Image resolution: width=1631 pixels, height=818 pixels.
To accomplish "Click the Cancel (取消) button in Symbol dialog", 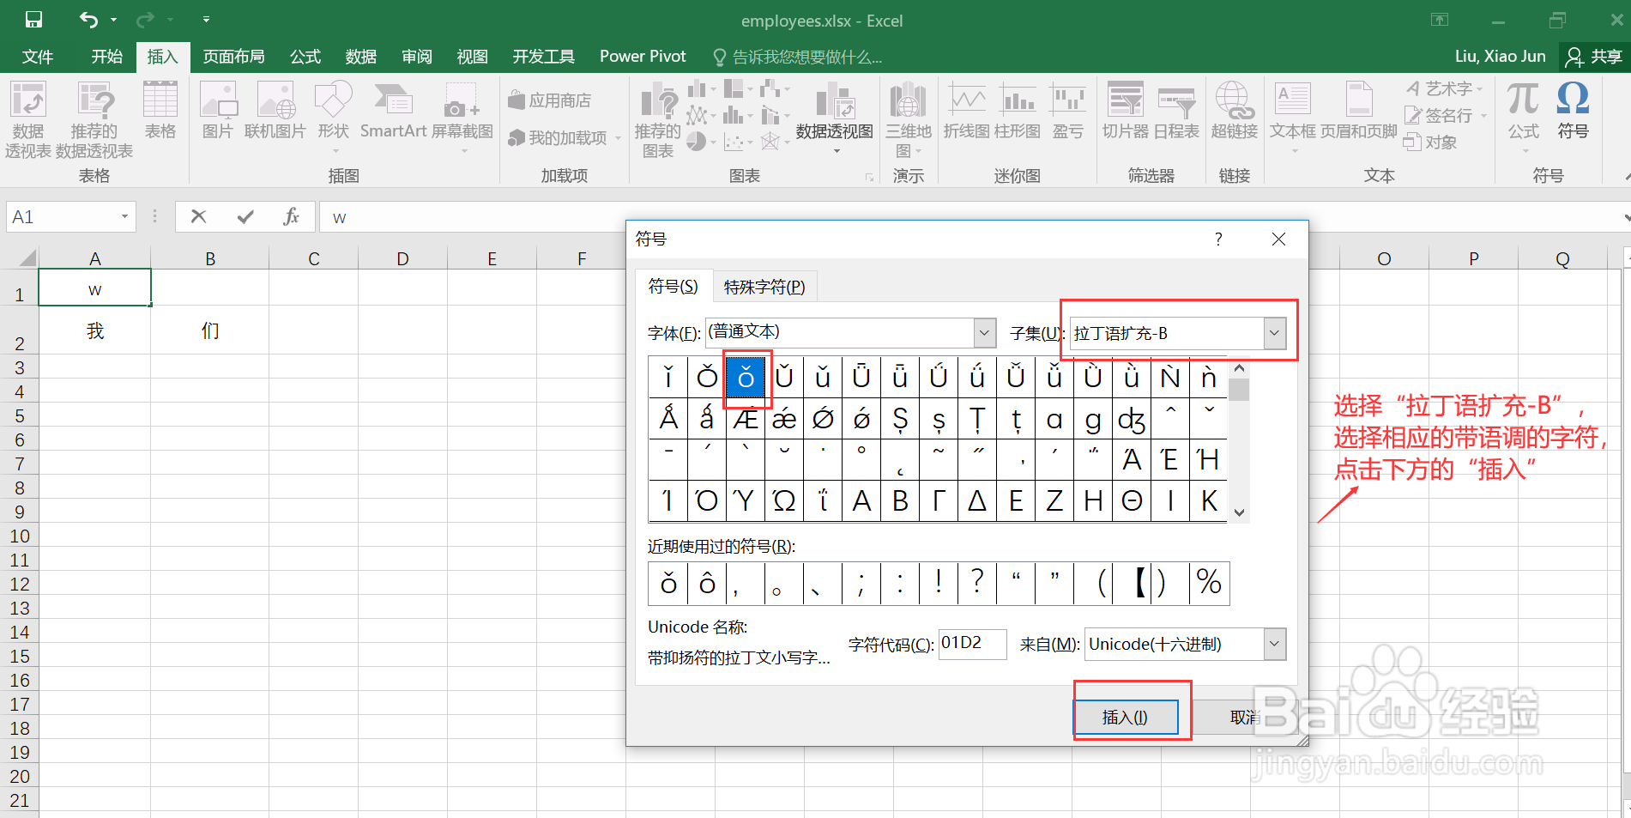I will pos(1244,717).
